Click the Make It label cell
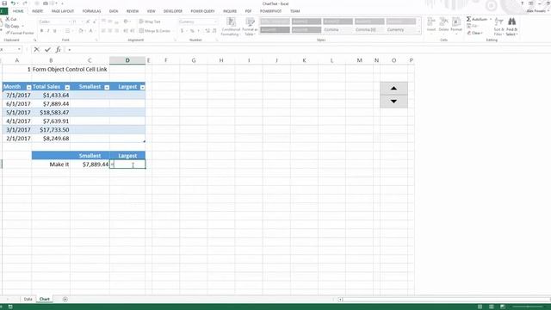 click(51, 164)
